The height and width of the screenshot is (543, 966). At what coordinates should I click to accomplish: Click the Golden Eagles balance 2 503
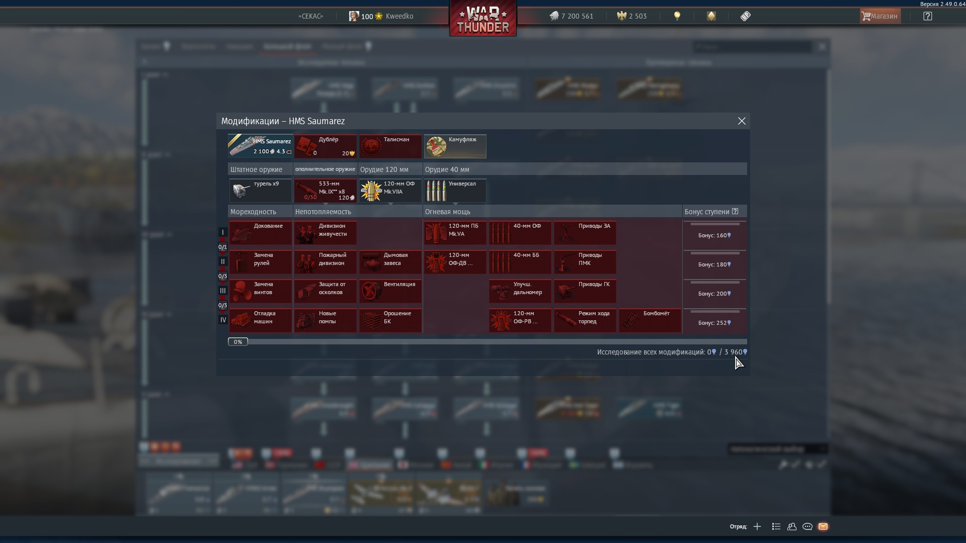632,16
